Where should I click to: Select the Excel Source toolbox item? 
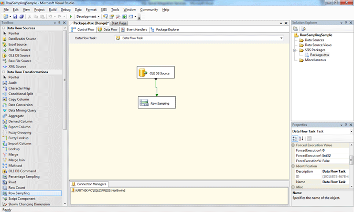[x=17, y=44]
